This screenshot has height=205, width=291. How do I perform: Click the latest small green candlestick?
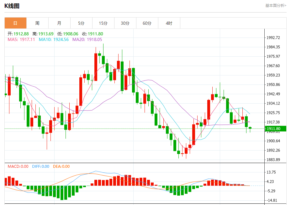[x=250, y=128]
